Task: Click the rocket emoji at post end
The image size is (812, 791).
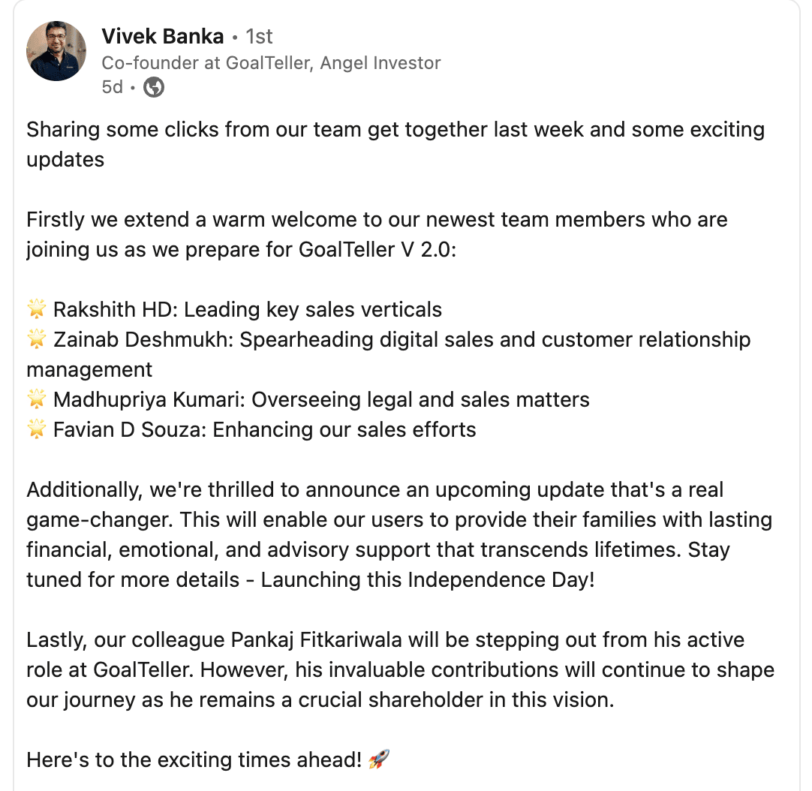Action: tap(378, 759)
